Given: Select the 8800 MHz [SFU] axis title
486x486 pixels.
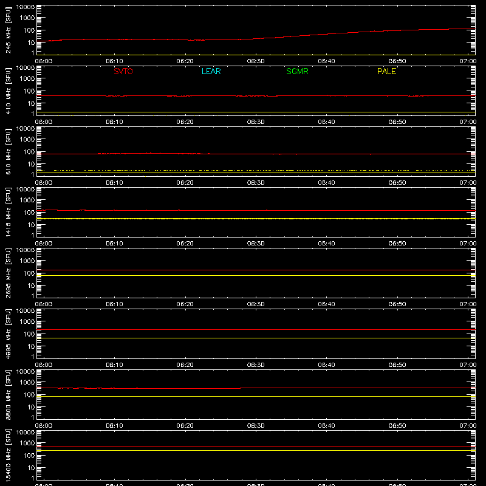Looking at the screenshot, I should coord(8,395).
